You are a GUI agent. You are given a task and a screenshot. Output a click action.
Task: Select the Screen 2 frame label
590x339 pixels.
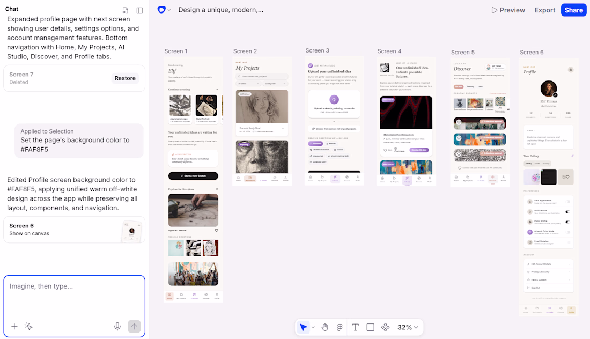pos(245,51)
